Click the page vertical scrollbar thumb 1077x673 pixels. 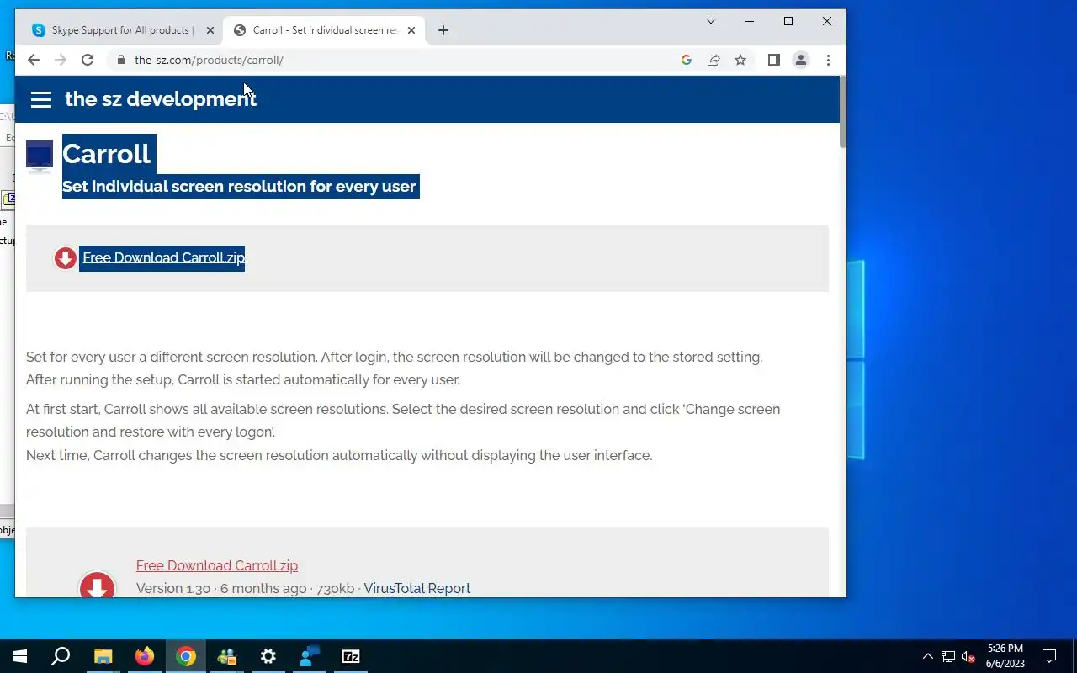pyautogui.click(x=842, y=112)
